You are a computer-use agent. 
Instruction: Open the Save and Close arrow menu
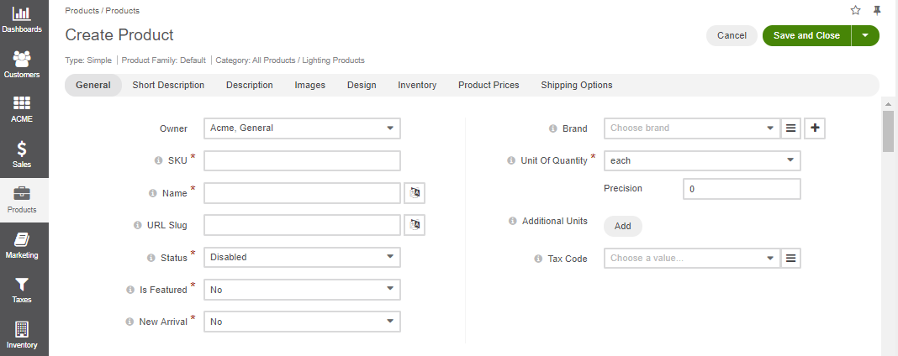click(x=865, y=35)
